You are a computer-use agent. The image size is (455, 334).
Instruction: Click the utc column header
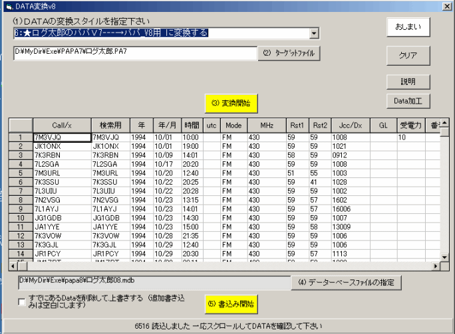tap(212, 125)
